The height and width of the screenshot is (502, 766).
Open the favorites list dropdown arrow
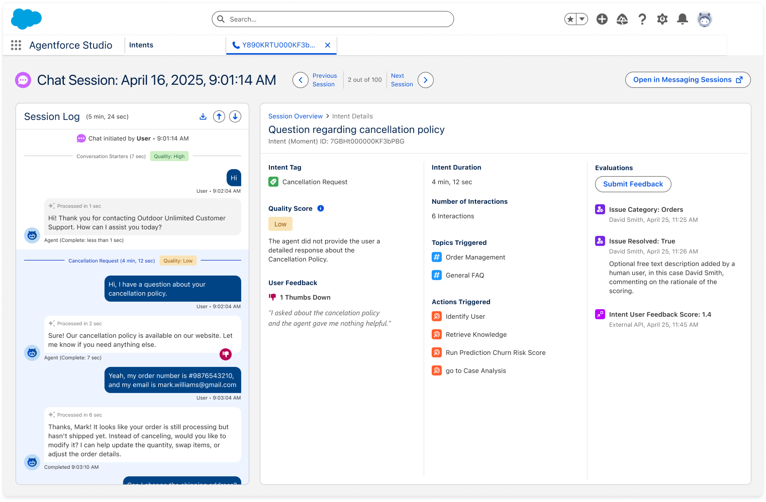click(582, 19)
